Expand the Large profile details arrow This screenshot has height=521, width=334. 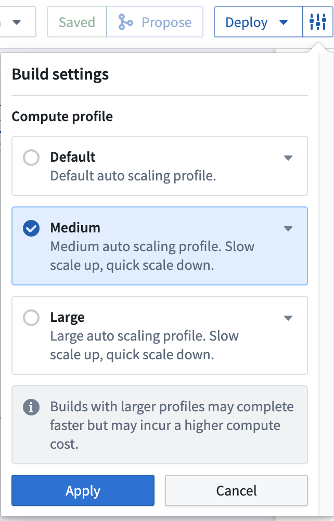[x=288, y=318]
